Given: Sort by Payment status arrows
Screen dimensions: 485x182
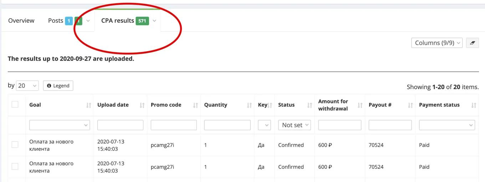Looking at the screenshot, I should coord(474,105).
